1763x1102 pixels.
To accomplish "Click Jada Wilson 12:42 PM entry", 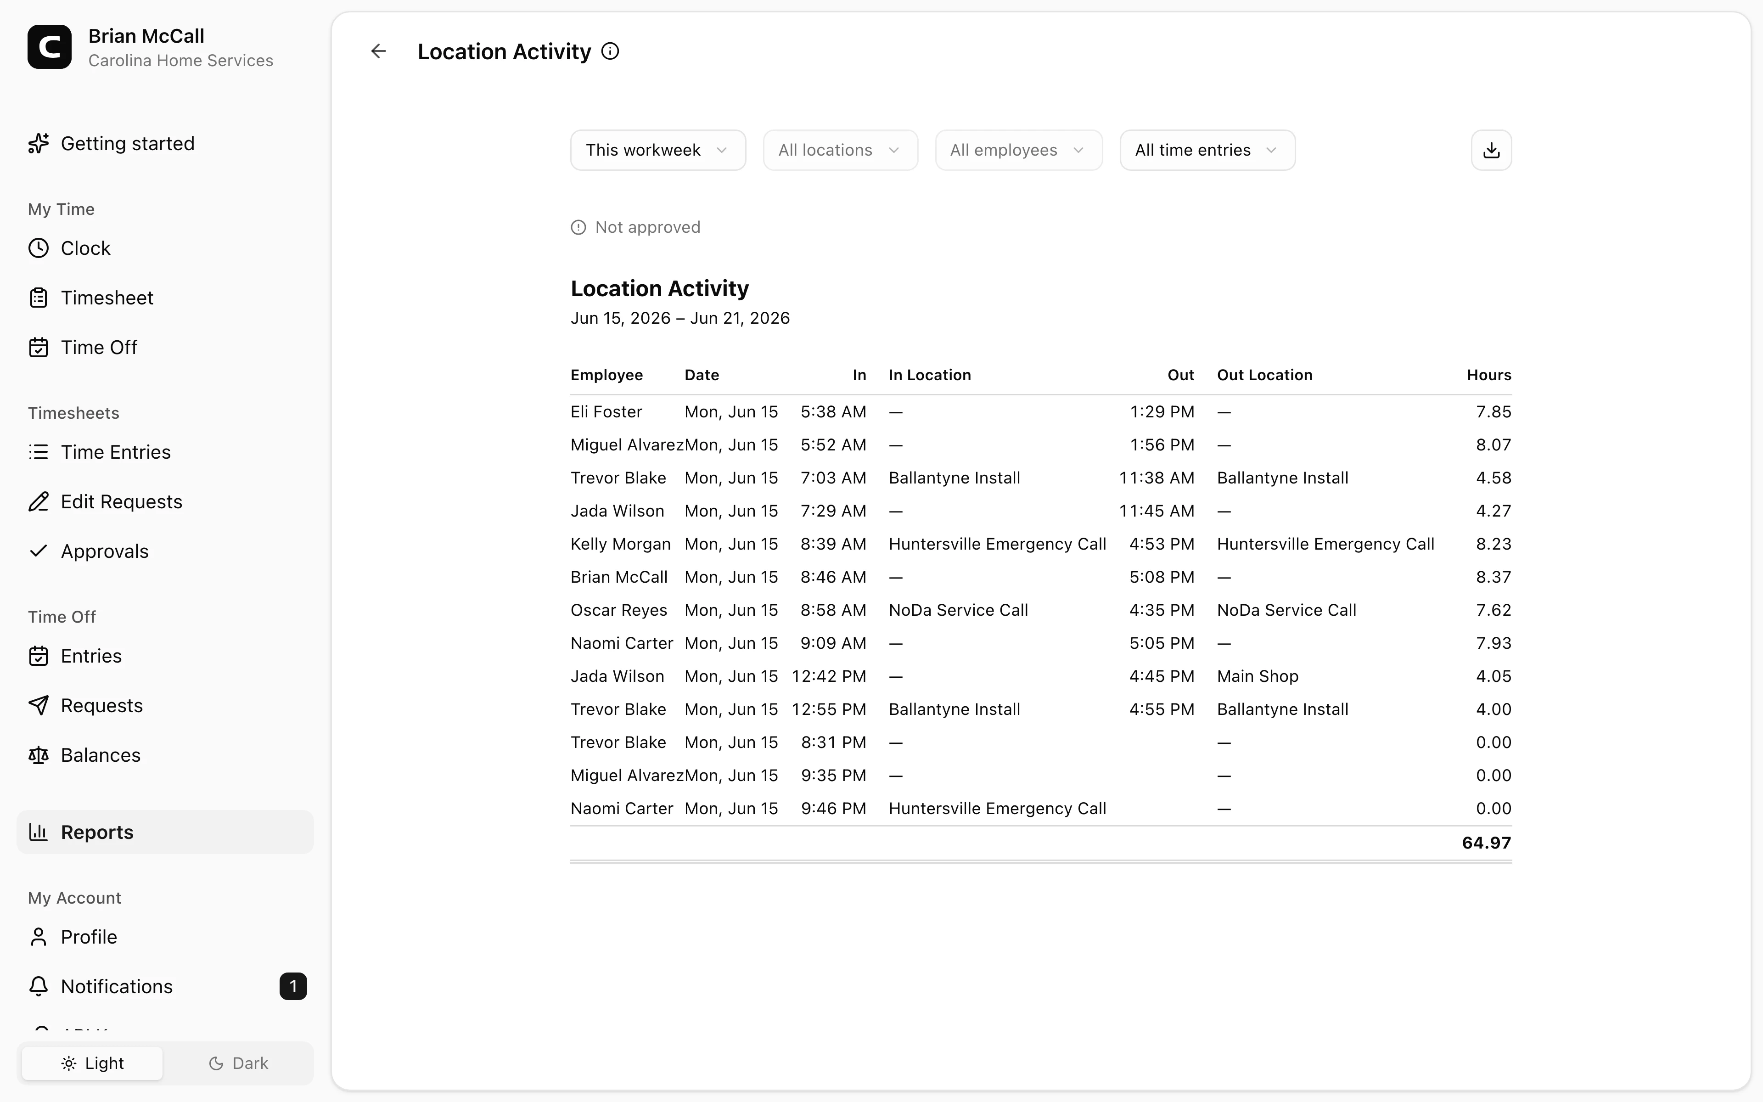I will click(x=1041, y=677).
